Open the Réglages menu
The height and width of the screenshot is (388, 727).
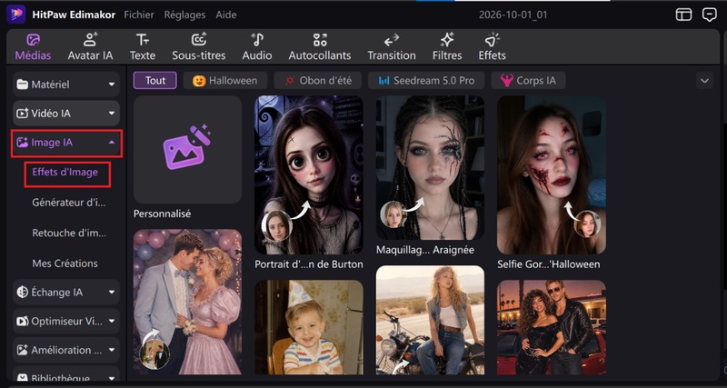point(184,15)
